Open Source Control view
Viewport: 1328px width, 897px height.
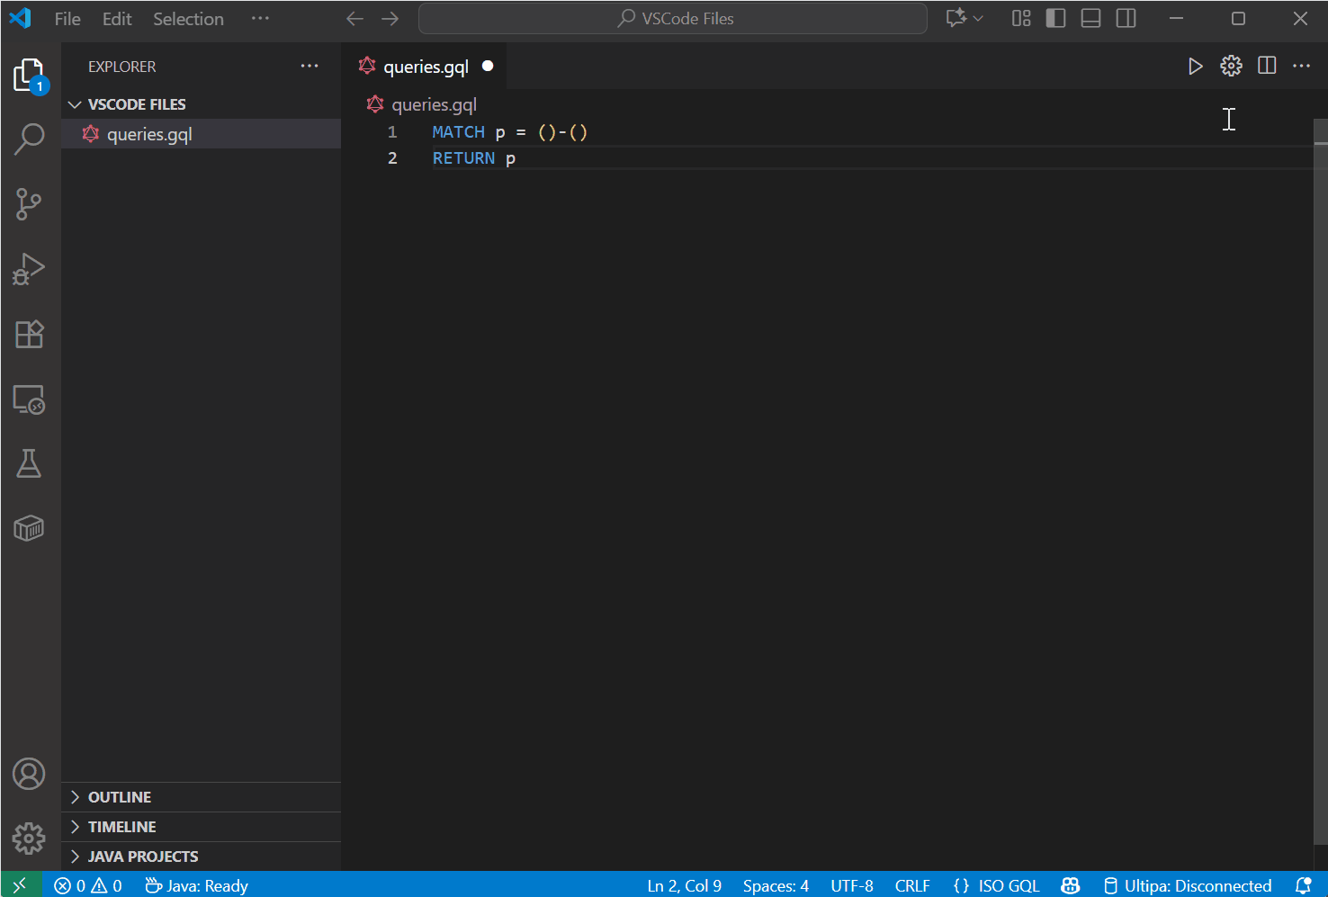coord(29,204)
